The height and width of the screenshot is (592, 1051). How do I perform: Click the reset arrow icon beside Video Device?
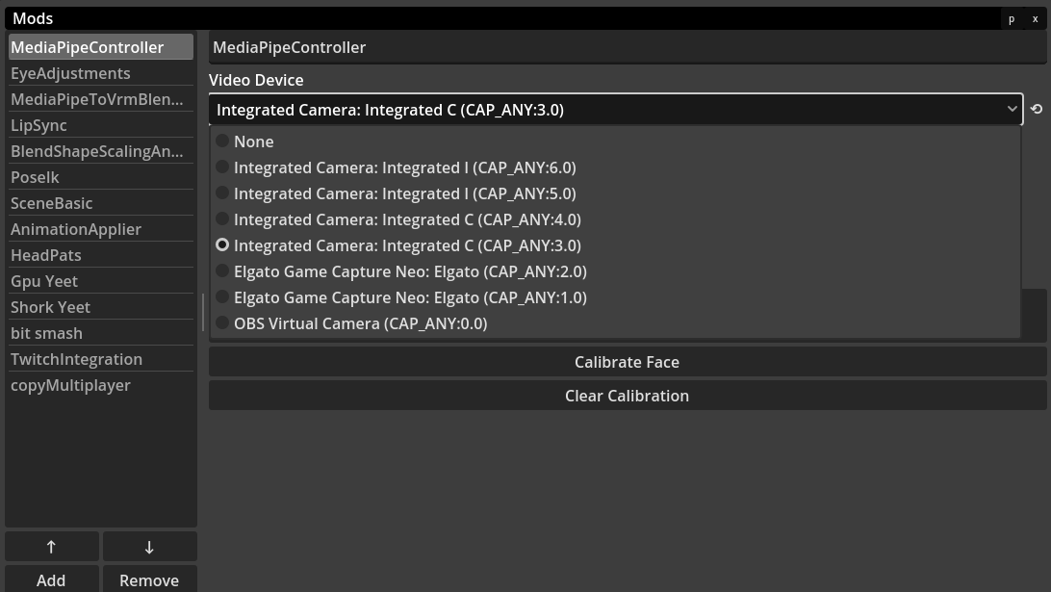click(x=1036, y=110)
